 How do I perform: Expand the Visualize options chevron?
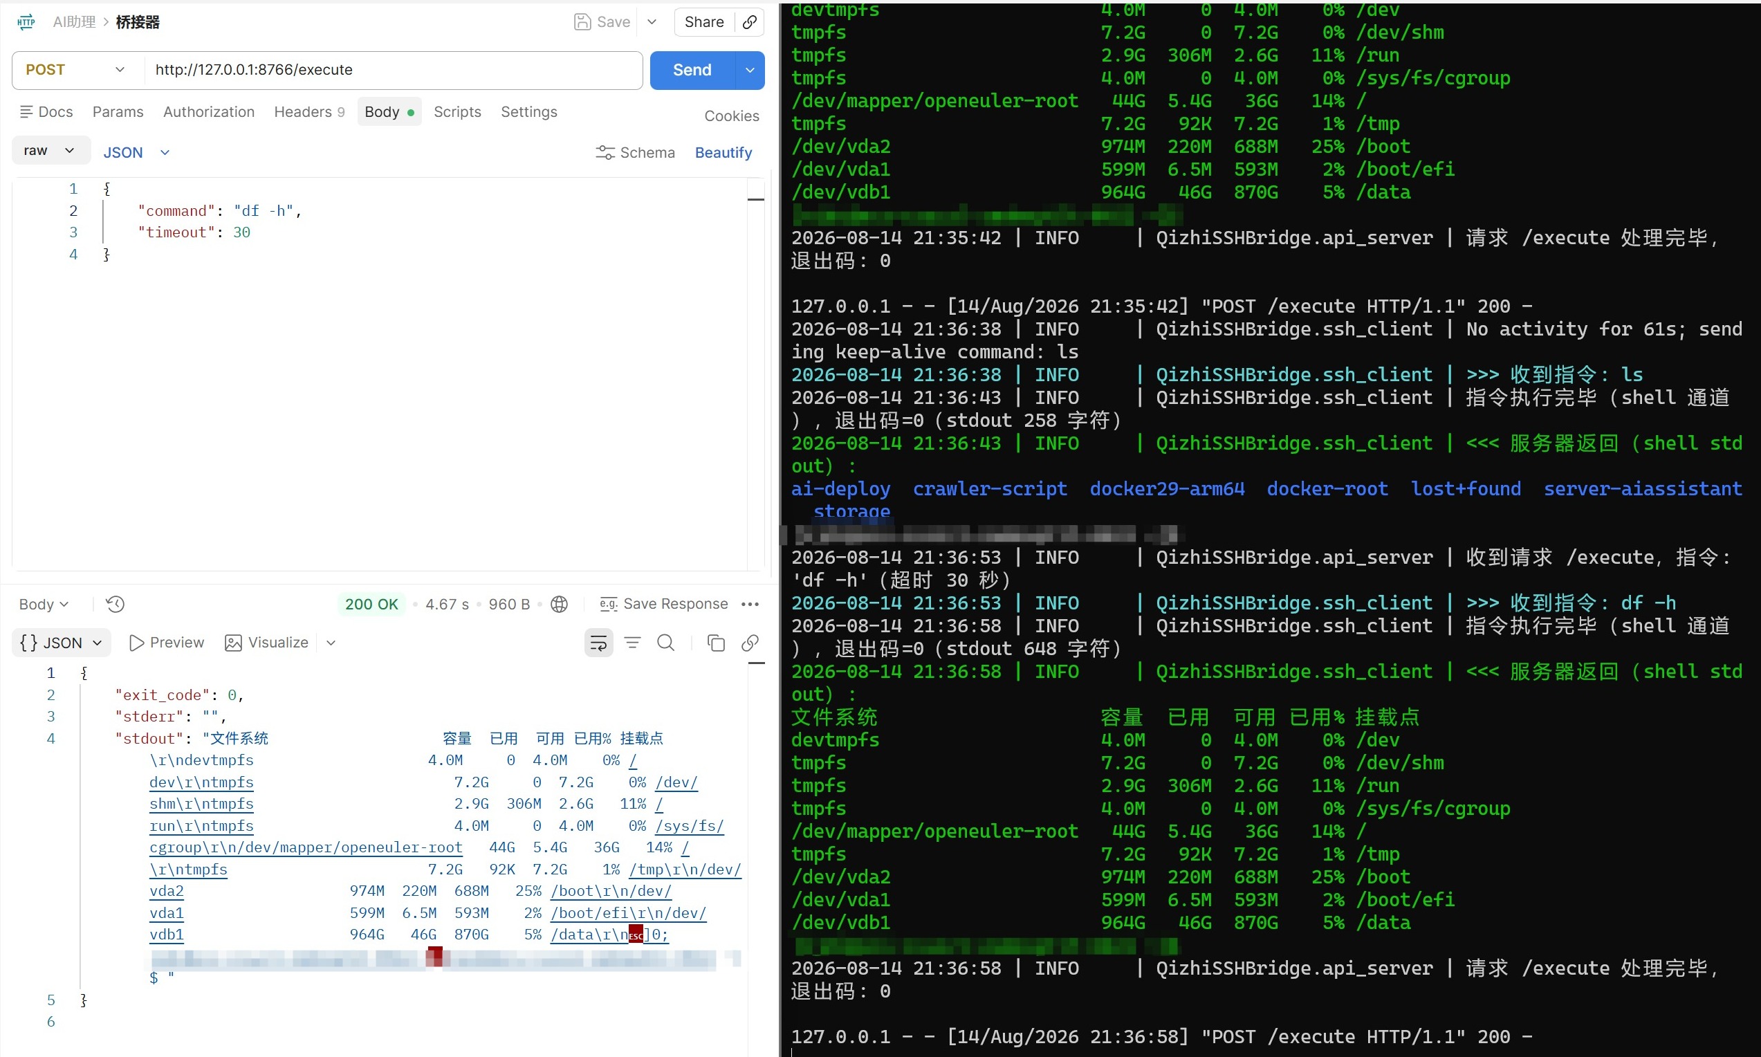(x=331, y=643)
